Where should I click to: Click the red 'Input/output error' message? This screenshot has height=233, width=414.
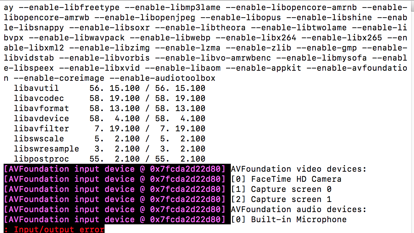59,229
